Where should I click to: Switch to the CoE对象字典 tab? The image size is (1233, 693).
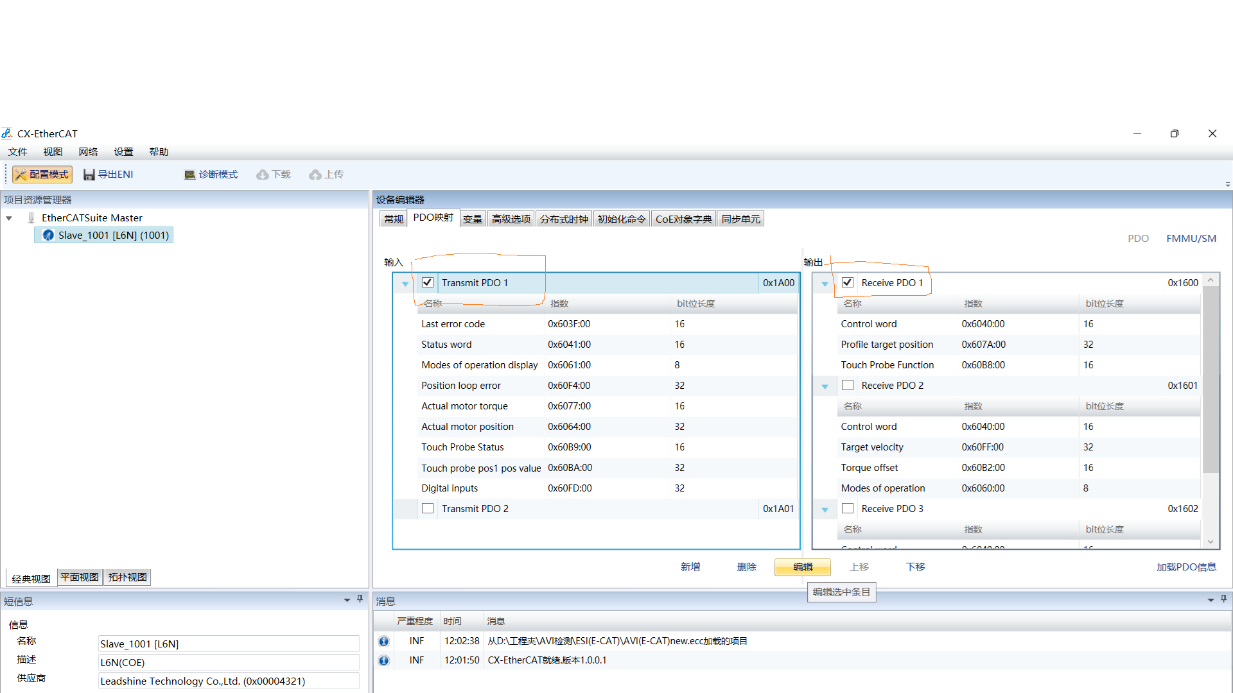point(683,219)
